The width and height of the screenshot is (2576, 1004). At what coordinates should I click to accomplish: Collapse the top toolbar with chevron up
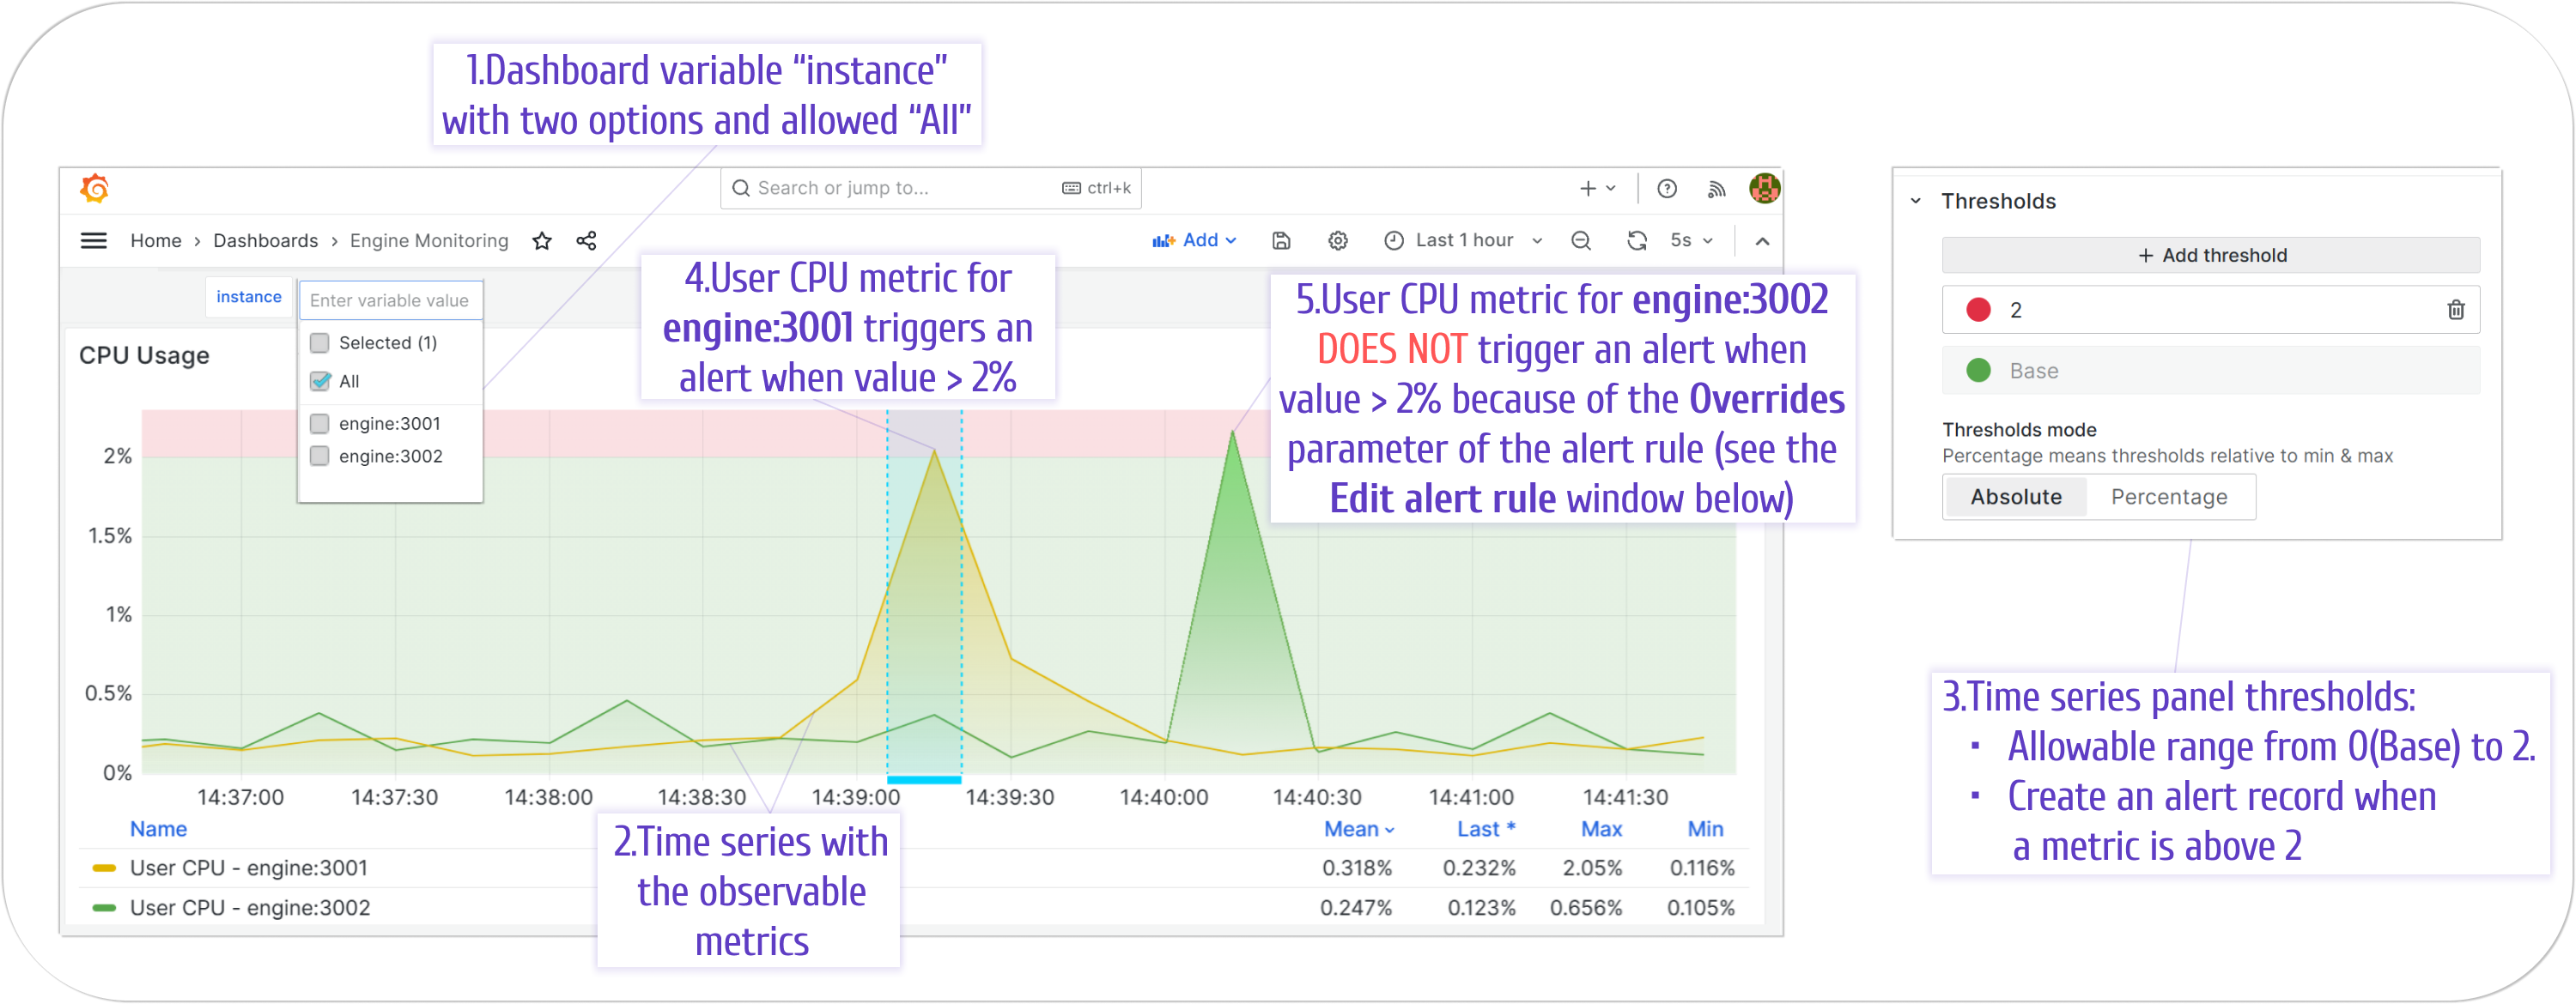(1762, 241)
